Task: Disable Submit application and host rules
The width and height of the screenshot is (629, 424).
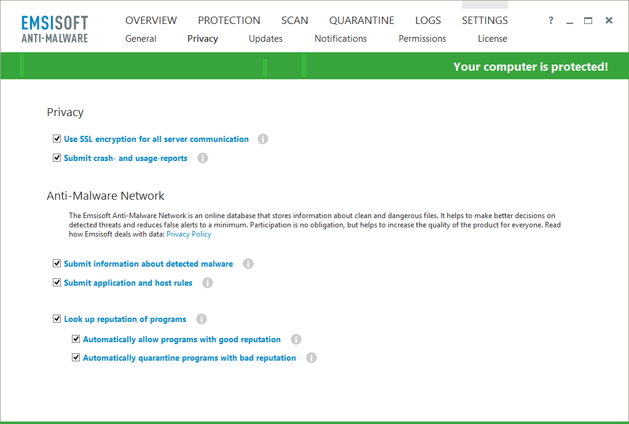Action: click(x=57, y=283)
